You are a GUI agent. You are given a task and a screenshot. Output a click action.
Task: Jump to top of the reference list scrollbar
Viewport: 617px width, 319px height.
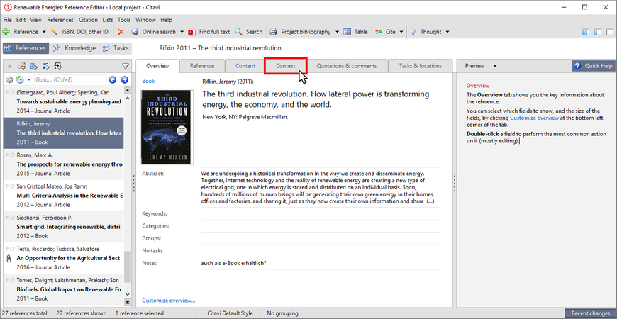tap(127, 90)
